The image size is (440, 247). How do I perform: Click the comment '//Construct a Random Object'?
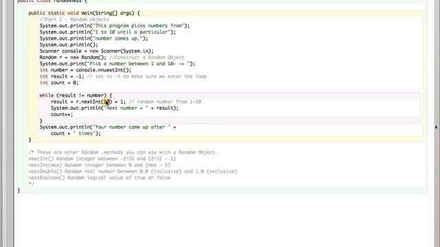coord(146,58)
